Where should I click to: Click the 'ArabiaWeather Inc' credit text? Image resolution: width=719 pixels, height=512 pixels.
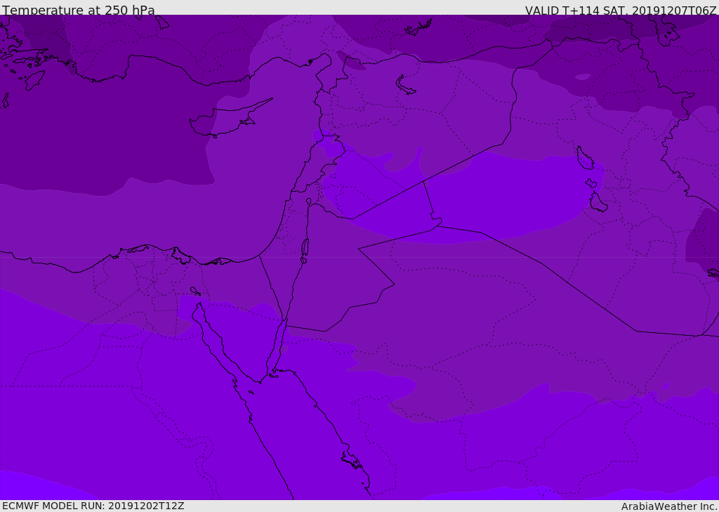(x=669, y=506)
